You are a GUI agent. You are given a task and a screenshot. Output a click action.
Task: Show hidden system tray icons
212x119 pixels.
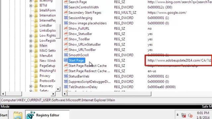pyautogui.click(x=178, y=115)
